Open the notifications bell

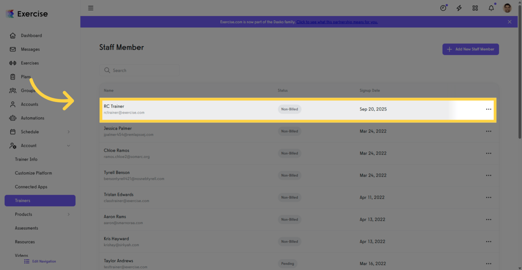pyautogui.click(x=491, y=8)
